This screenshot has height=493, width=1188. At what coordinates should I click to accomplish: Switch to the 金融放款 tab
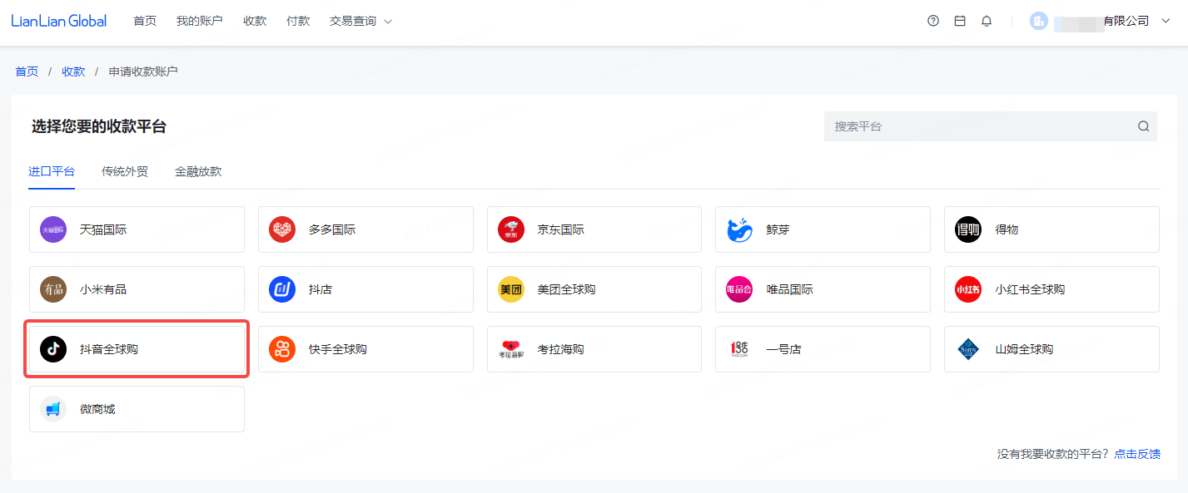pyautogui.click(x=198, y=172)
